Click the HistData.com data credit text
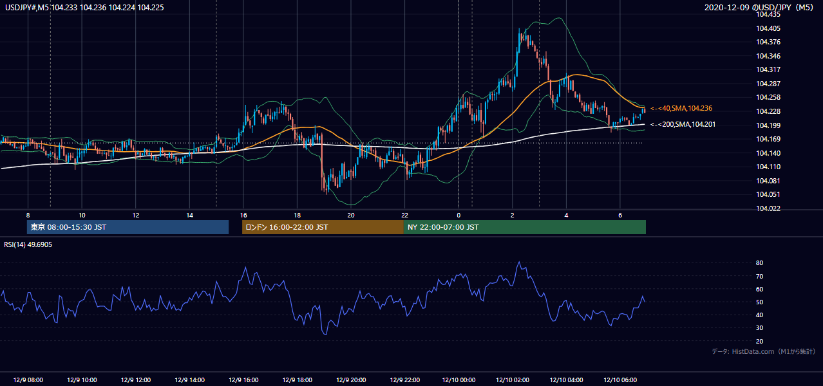The width and height of the screenshot is (823, 386). 764,351
